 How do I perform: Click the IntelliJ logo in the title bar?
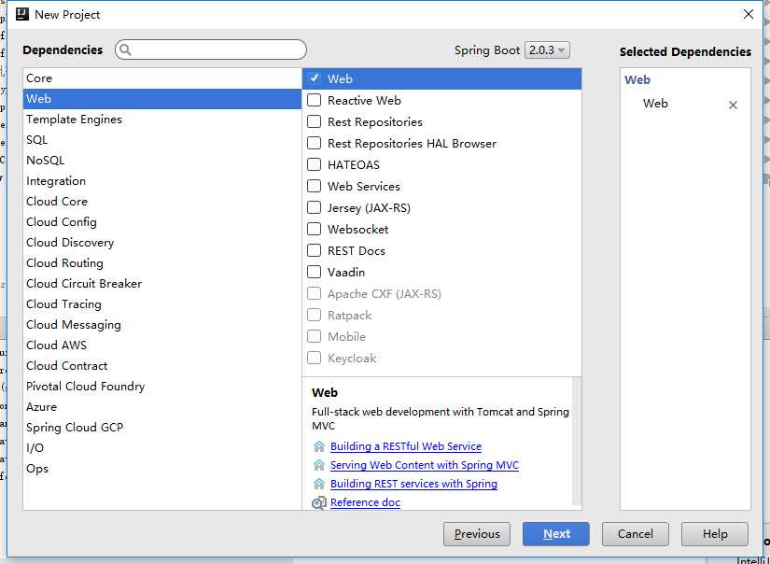point(22,14)
